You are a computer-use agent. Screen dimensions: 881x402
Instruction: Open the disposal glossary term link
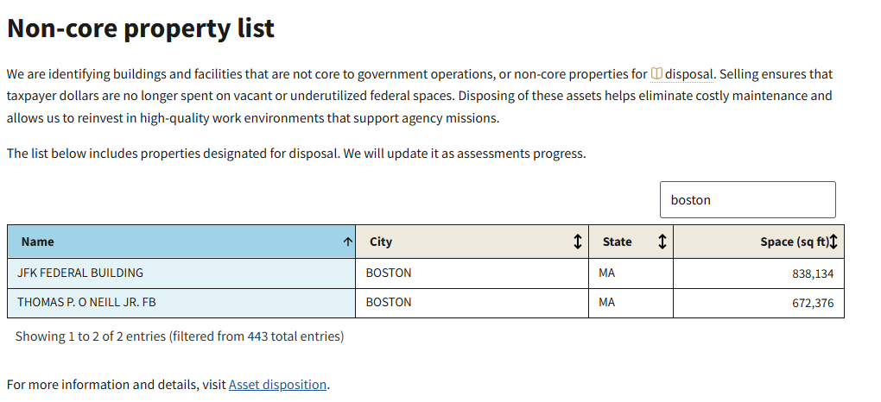coord(688,74)
